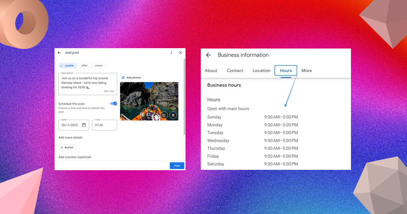Open the calendar date picker icon
Screen dimensions: 407x214
click(x=84, y=125)
